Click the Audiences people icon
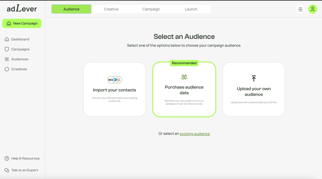 (7, 59)
